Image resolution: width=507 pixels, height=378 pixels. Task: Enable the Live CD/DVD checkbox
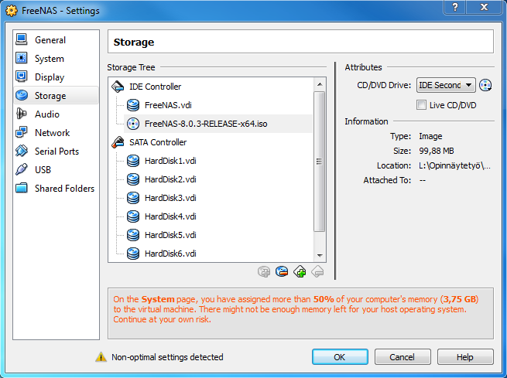coord(421,105)
